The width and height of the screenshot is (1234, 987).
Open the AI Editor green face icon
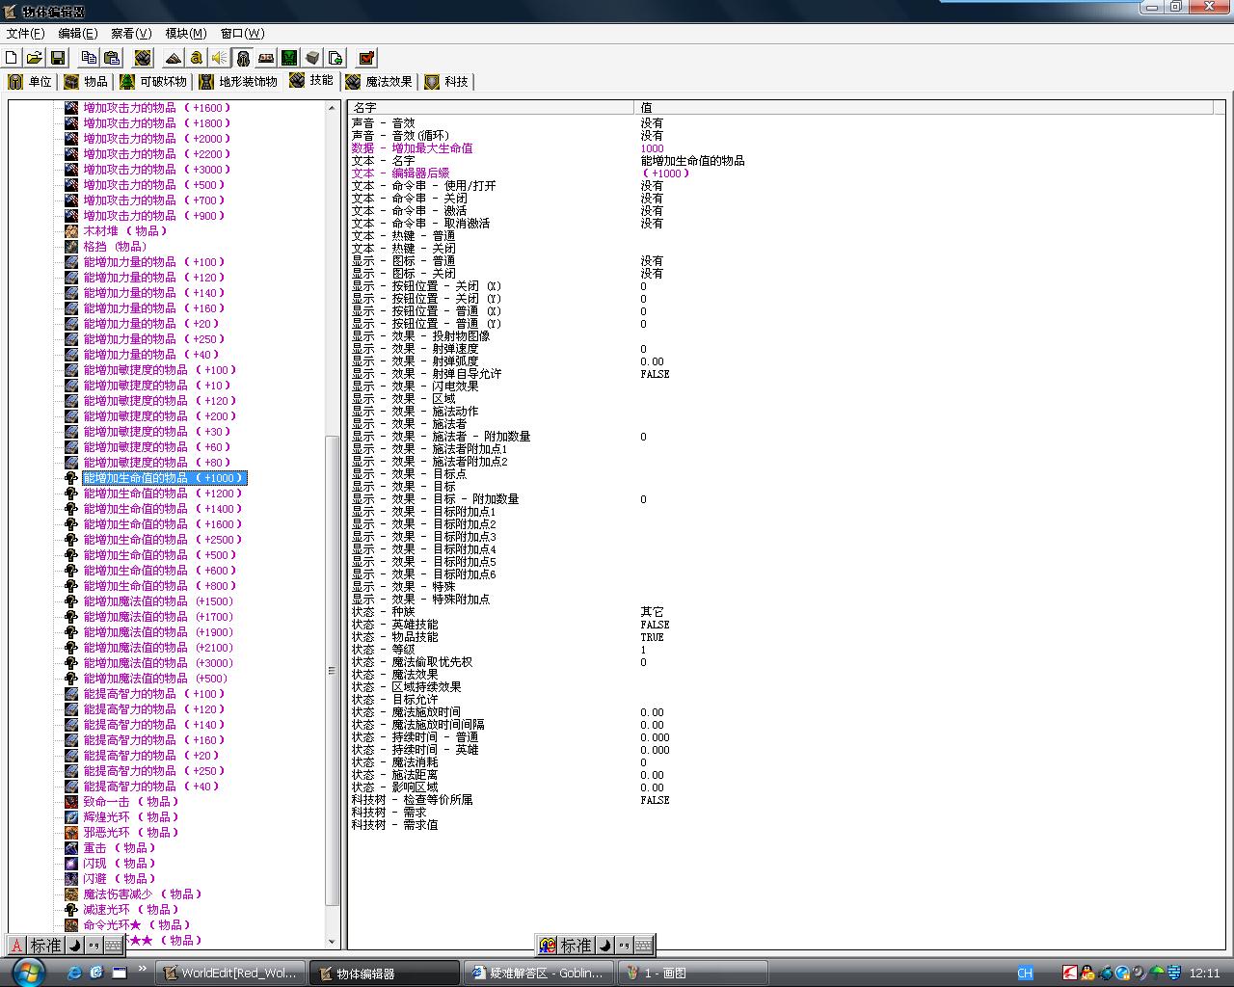click(x=288, y=58)
